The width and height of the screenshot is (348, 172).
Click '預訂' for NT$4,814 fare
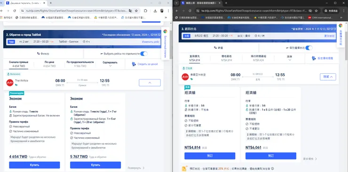tap(210, 156)
